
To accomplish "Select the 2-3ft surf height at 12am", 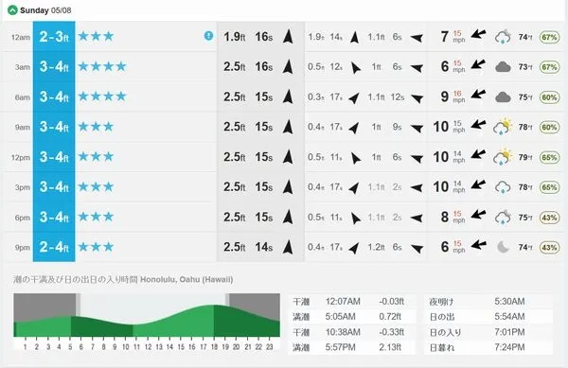I will (54, 37).
